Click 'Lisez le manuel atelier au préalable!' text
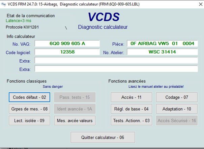The height and width of the screenshot is (149, 204). [156, 86]
